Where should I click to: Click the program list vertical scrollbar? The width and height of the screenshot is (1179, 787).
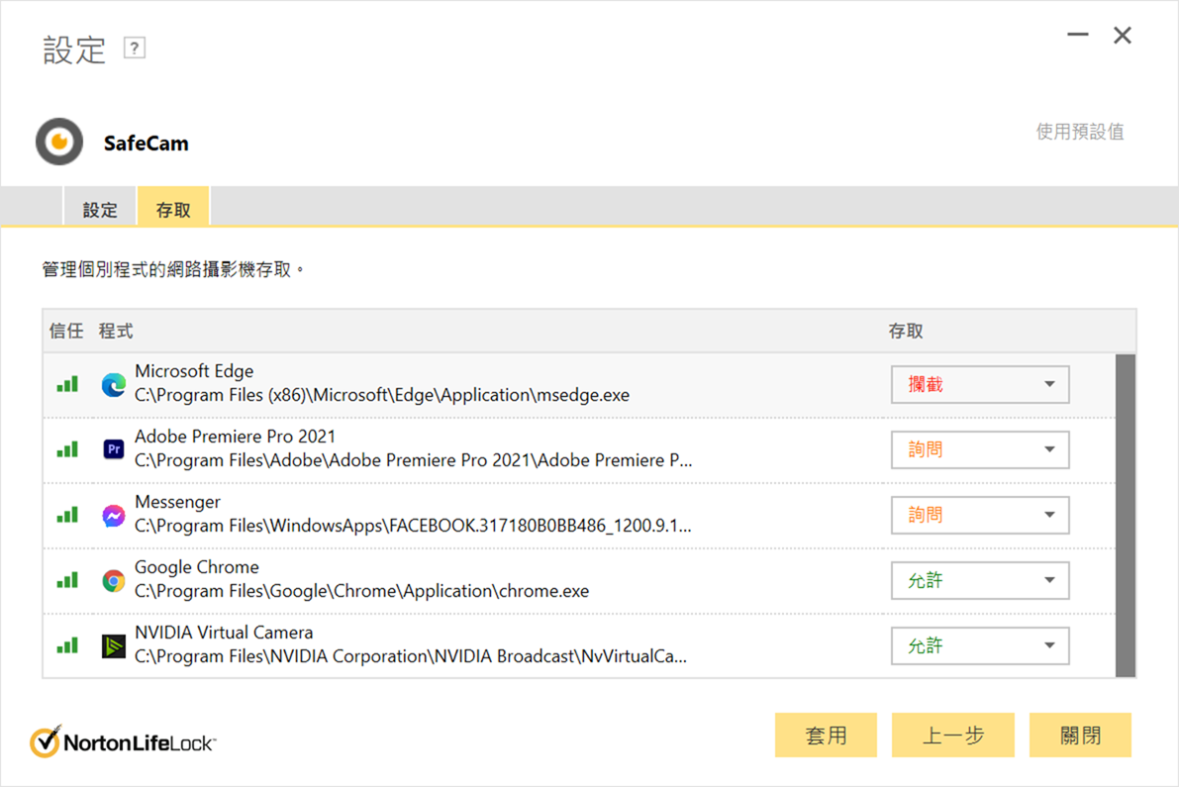click(1125, 515)
